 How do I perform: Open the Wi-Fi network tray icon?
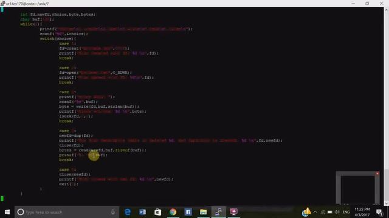[x=323, y=212]
